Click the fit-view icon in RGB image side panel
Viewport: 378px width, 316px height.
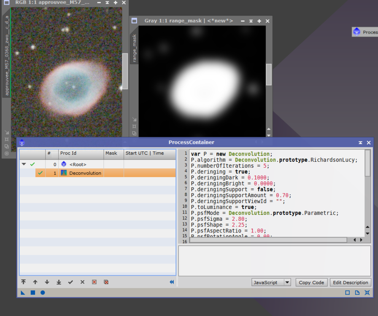[7, 139]
